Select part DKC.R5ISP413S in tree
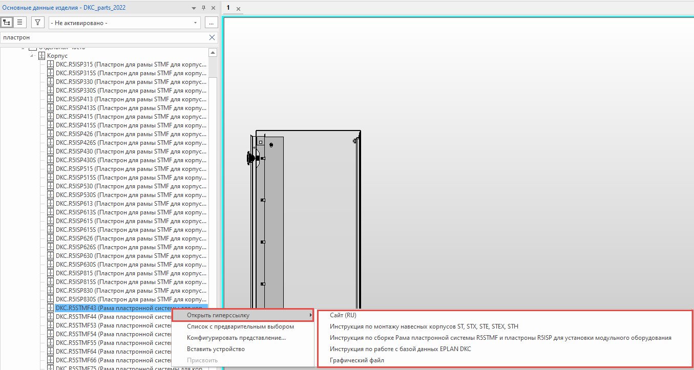Image resolution: width=694 pixels, height=370 pixels. pyautogui.click(x=131, y=108)
